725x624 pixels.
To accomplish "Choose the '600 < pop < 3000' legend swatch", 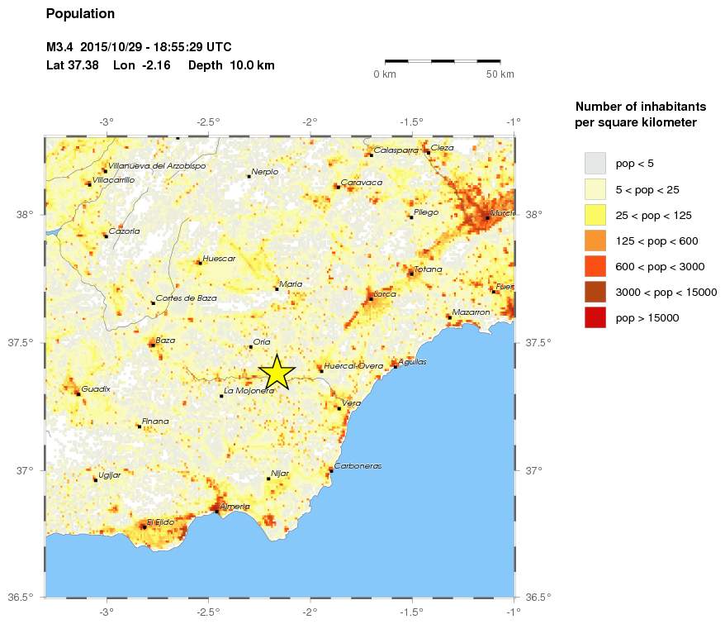I will pos(595,267).
